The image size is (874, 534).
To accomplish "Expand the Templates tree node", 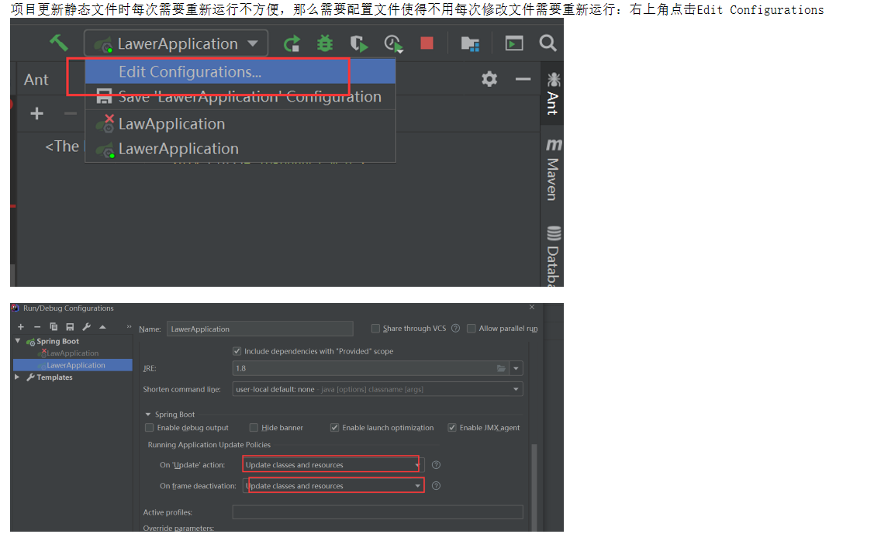I will (17, 377).
